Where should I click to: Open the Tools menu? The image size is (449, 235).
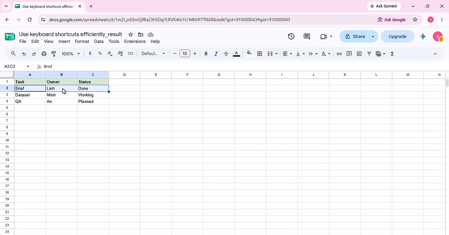[x=114, y=41]
